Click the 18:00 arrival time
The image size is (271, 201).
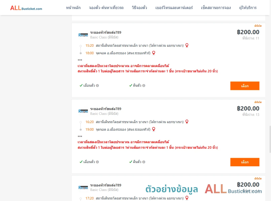coord(90,53)
